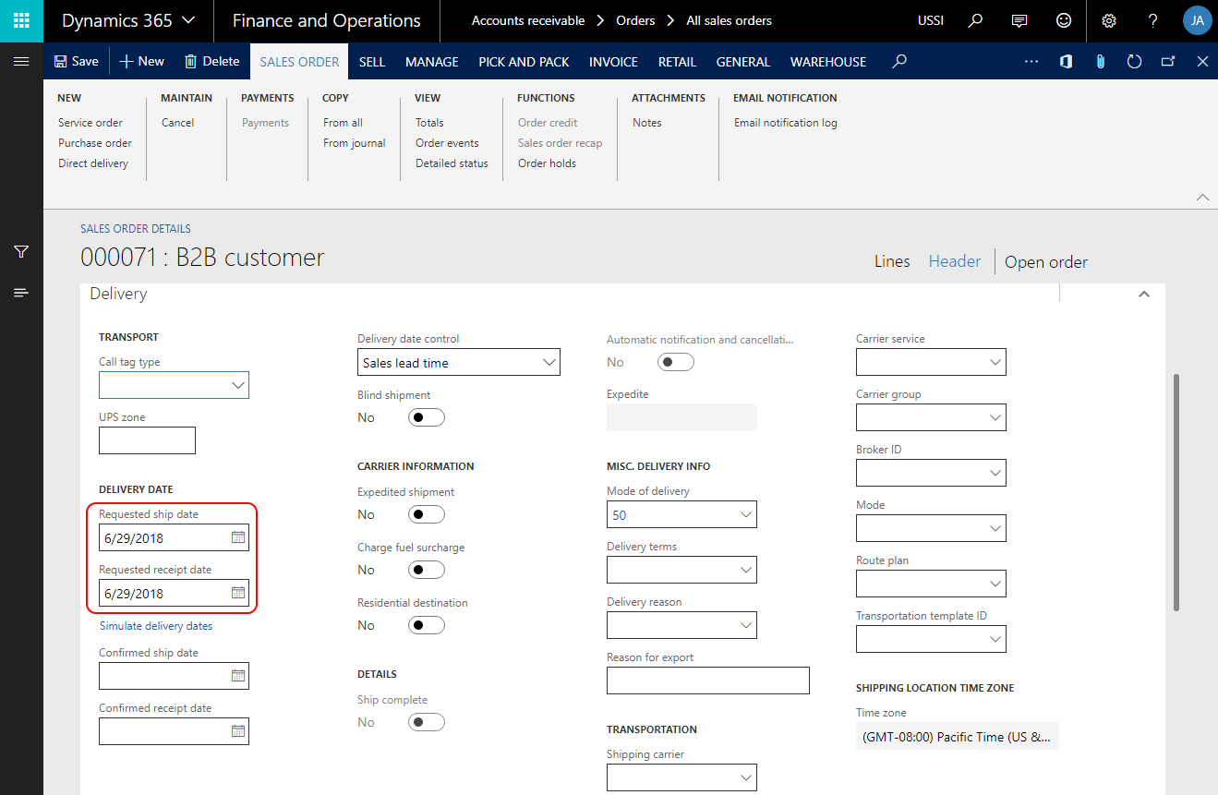Open the settings gear icon

point(1109,20)
